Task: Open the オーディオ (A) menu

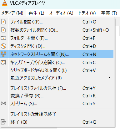Action: pos(61,13)
